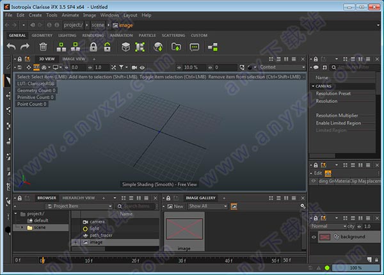
Task: Click the Undo arrow icon
Action: point(11,47)
